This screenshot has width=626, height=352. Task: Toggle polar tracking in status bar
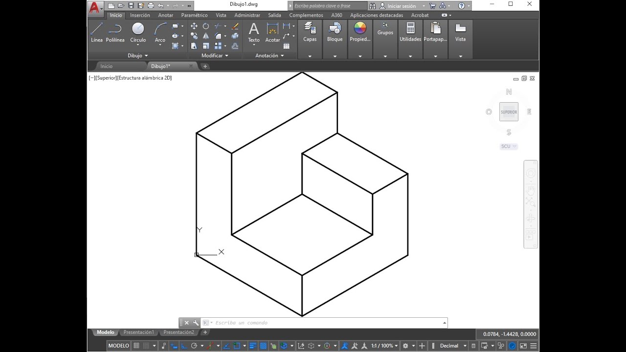pos(194,346)
